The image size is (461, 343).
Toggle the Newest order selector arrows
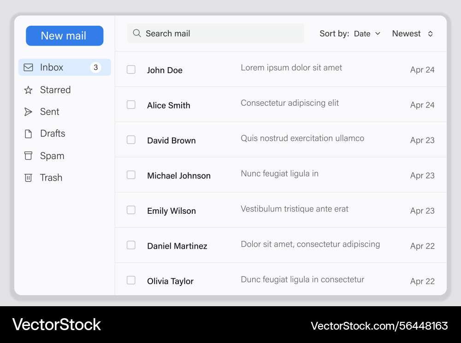pos(430,34)
